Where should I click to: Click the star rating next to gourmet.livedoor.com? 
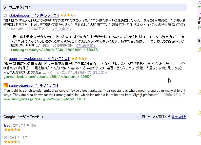pyautogui.click(x=79, y=58)
